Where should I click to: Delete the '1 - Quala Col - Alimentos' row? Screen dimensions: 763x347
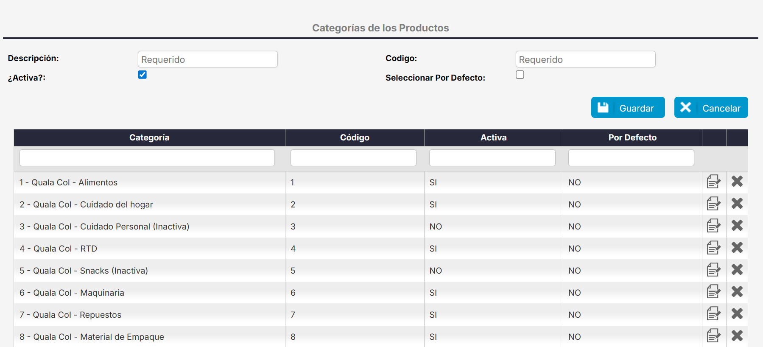(x=737, y=182)
